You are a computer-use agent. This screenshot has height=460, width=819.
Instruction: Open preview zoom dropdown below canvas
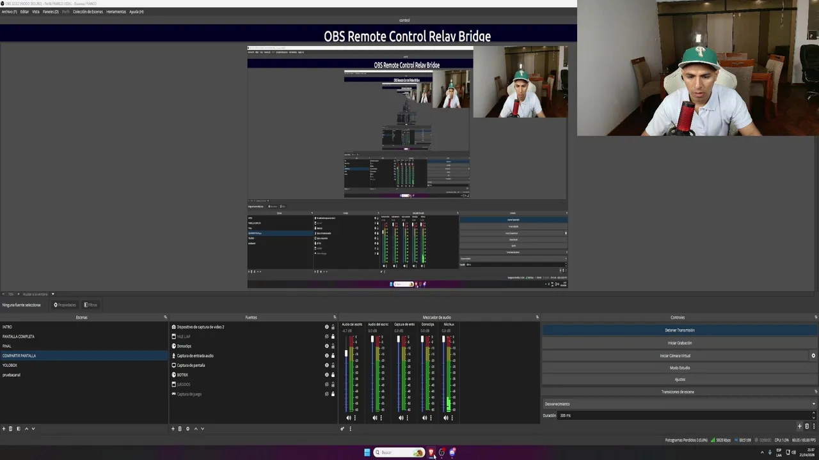point(53,294)
